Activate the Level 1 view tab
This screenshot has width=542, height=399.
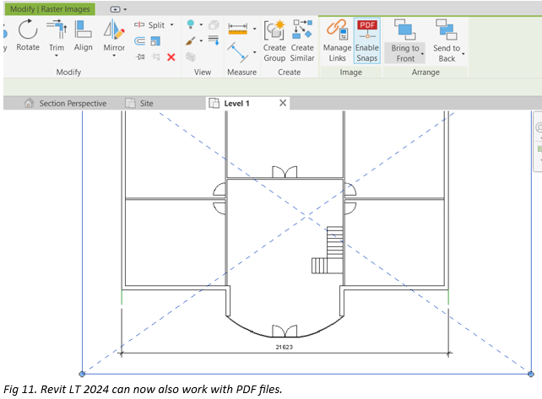point(236,103)
